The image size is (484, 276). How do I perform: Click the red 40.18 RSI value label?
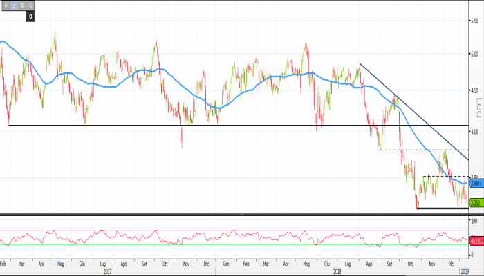coord(475,241)
